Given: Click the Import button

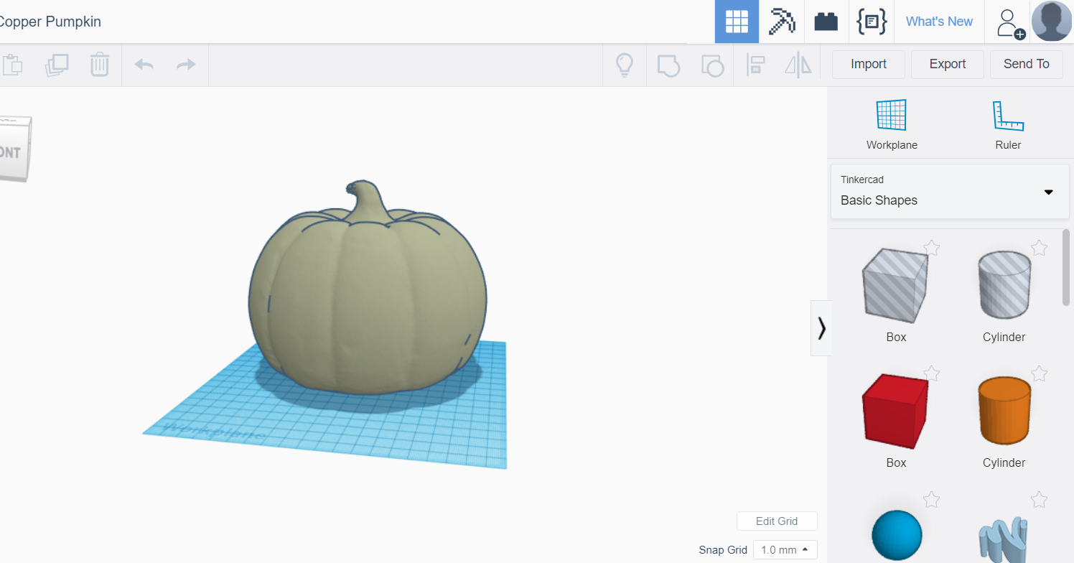Looking at the screenshot, I should tap(869, 64).
